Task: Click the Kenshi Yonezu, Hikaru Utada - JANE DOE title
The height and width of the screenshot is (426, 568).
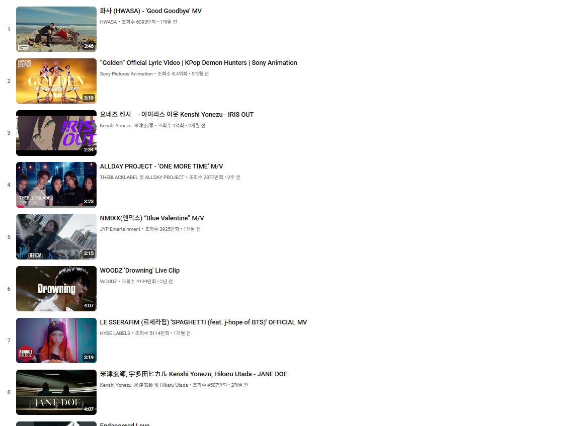Action: [x=193, y=374]
